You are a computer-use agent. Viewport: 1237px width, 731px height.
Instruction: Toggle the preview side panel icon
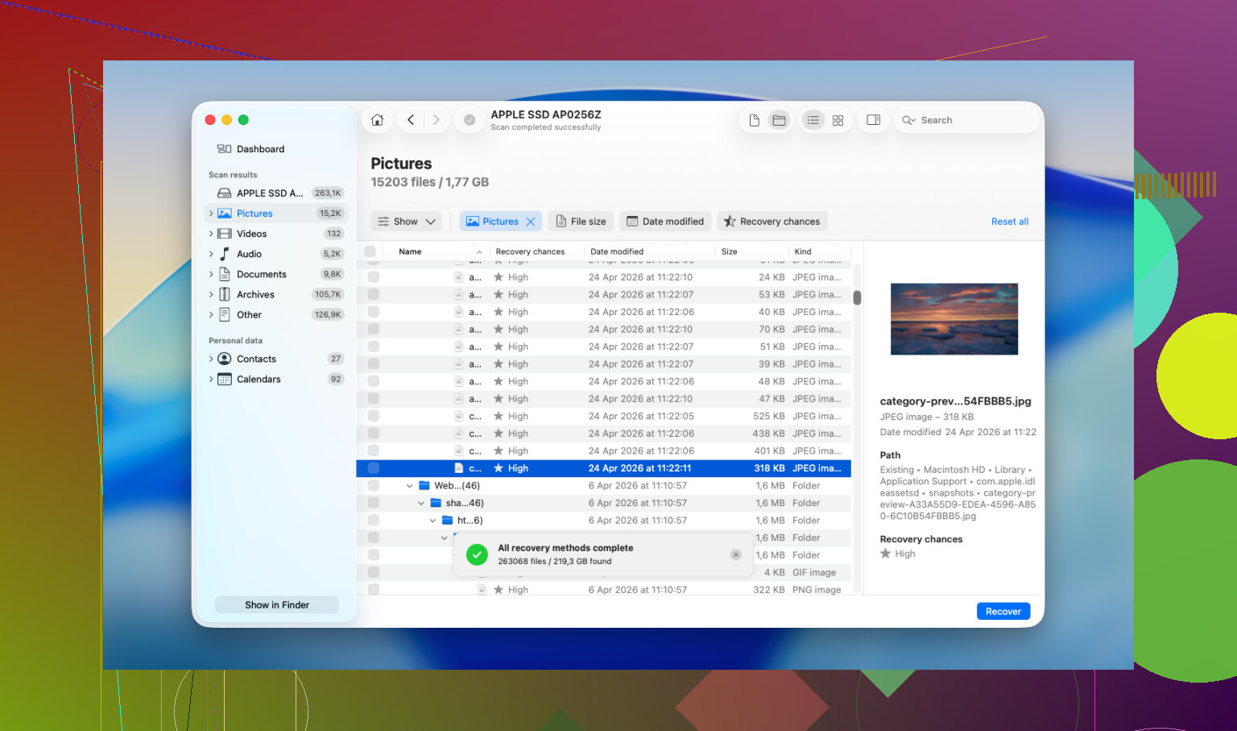[873, 120]
